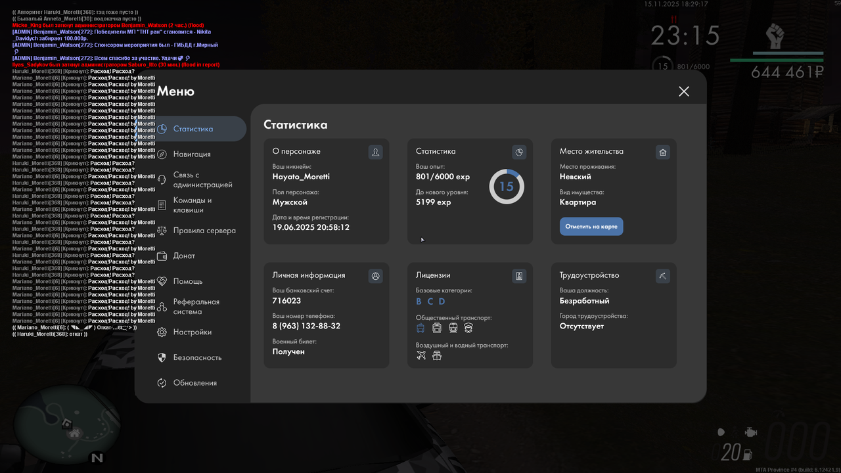The width and height of the screenshot is (841, 473).
Task: Click the face icon in Личная информация card
Action: [x=376, y=276]
